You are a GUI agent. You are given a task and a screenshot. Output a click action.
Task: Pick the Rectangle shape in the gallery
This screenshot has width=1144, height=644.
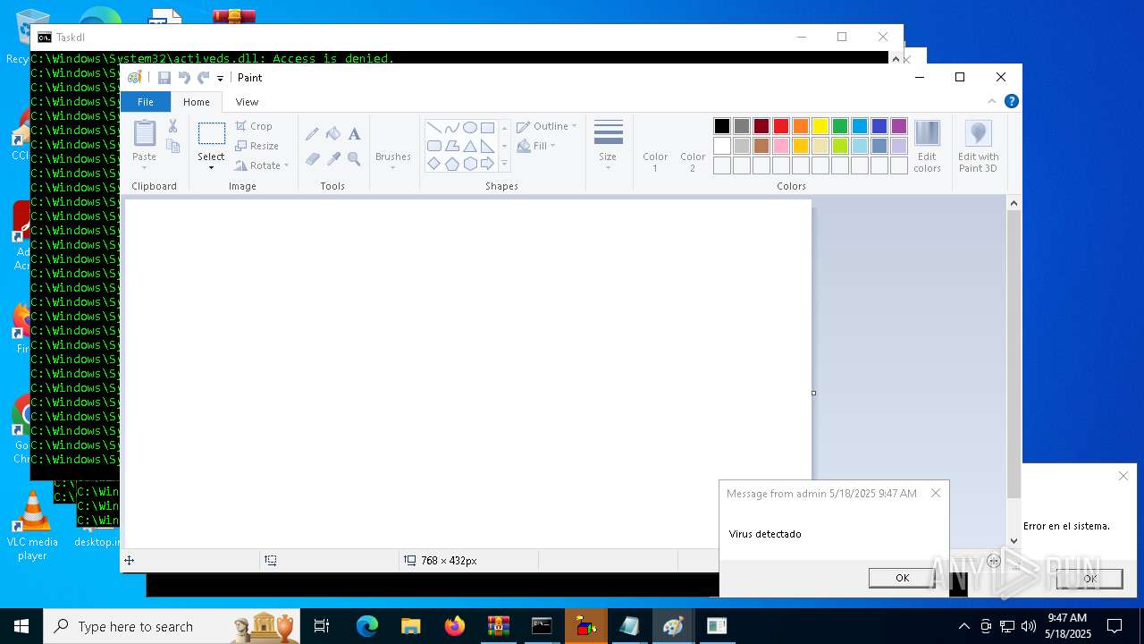[488, 128]
